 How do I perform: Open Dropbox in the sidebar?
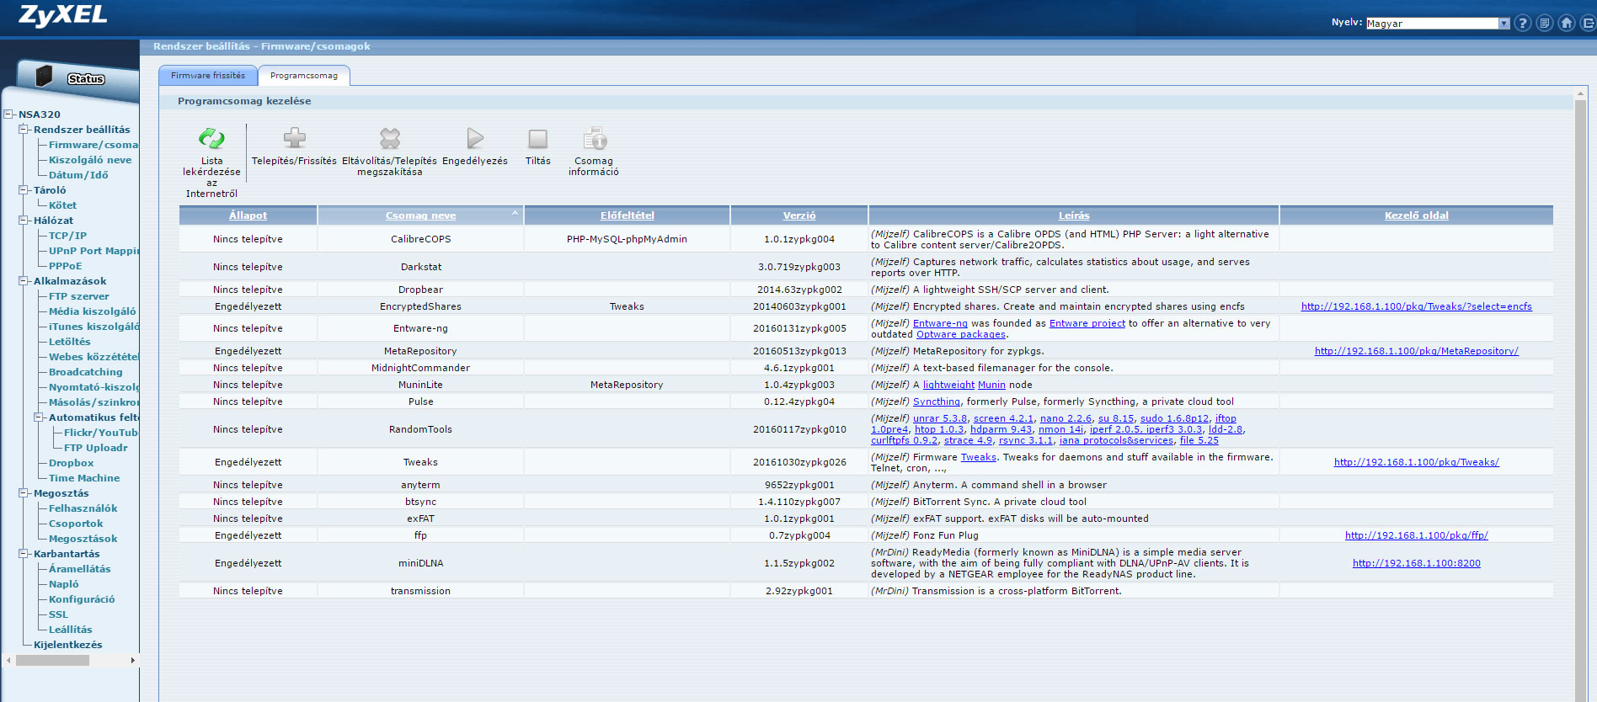pyautogui.click(x=72, y=463)
